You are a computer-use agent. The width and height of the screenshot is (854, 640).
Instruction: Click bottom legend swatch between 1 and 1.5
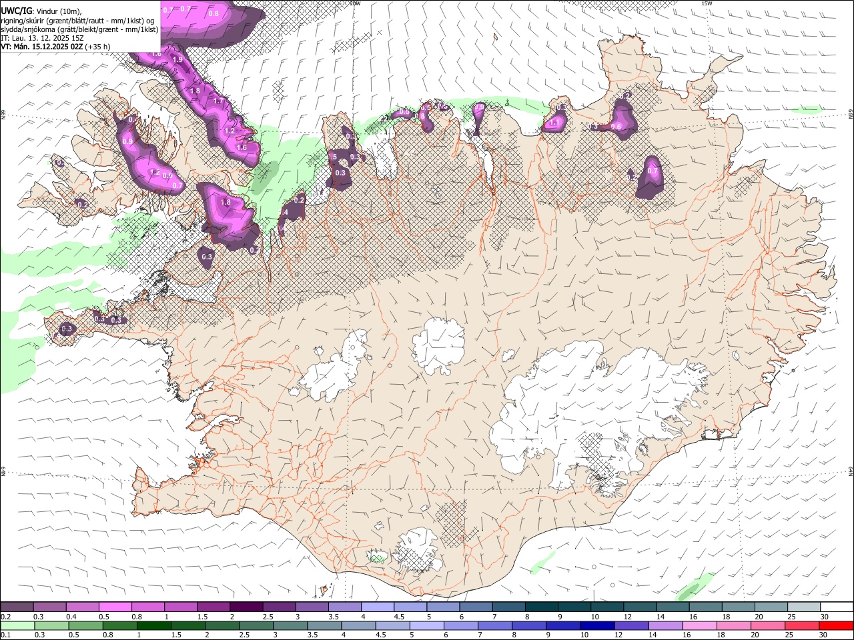pyautogui.click(x=153, y=625)
